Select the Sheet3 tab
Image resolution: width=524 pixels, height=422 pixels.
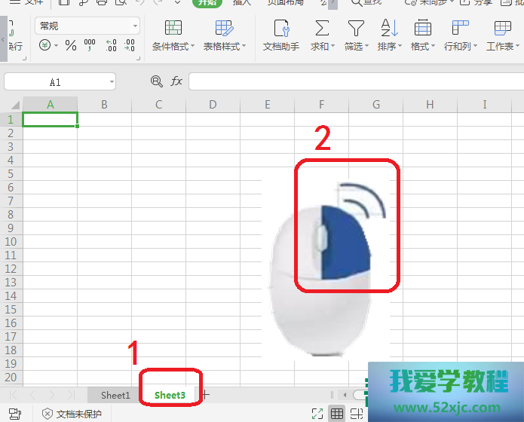coord(170,395)
